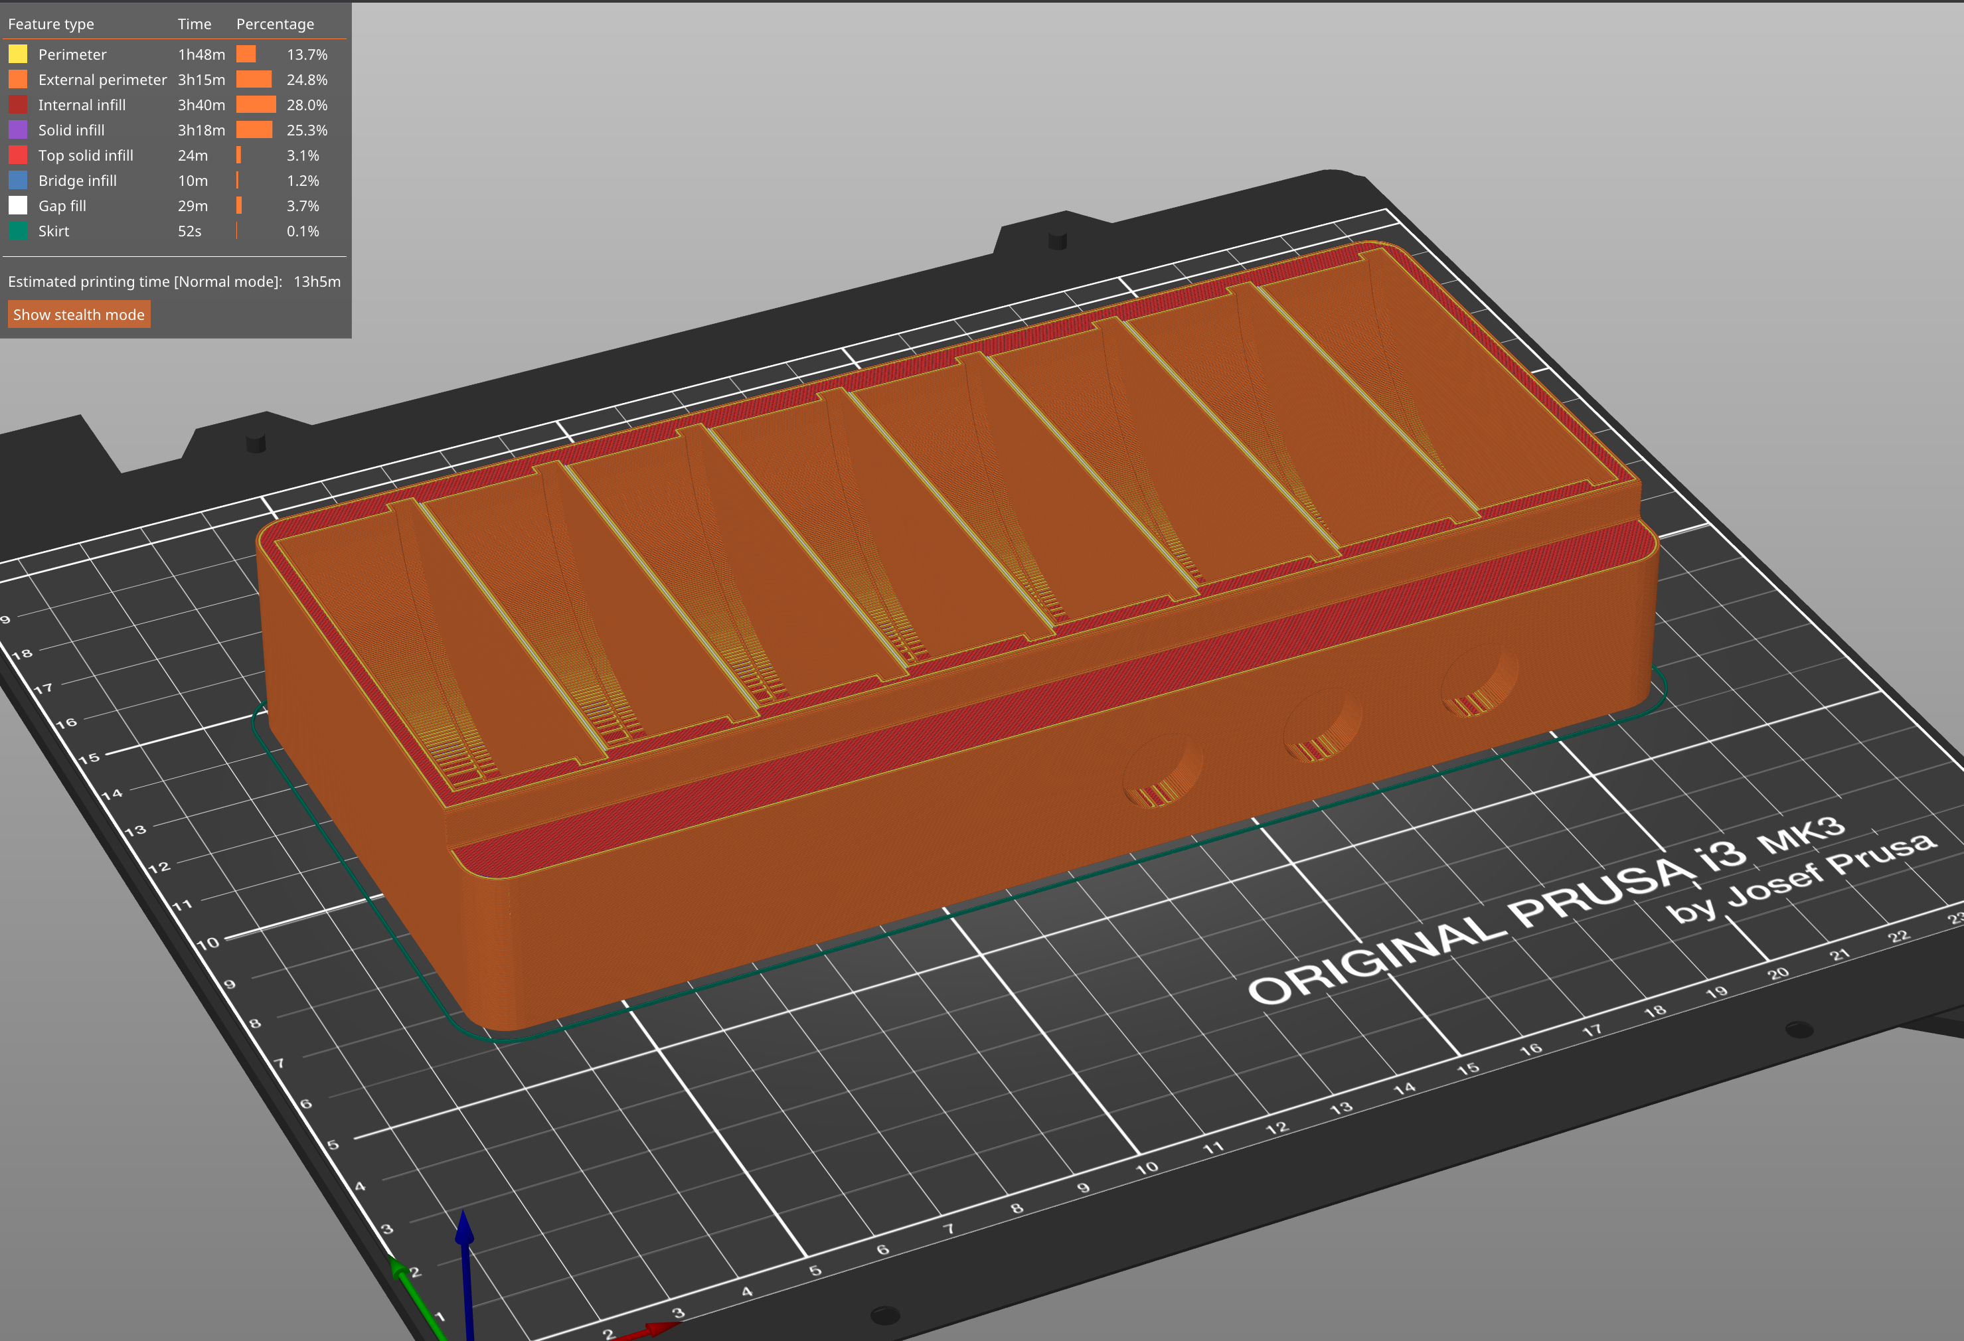Click the green Skirt legend icon
Viewport: 1964px width, 1341px height.
click(x=18, y=230)
